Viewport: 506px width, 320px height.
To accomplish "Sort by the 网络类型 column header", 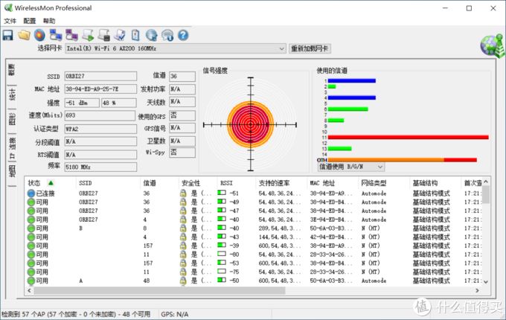I will click(x=374, y=183).
